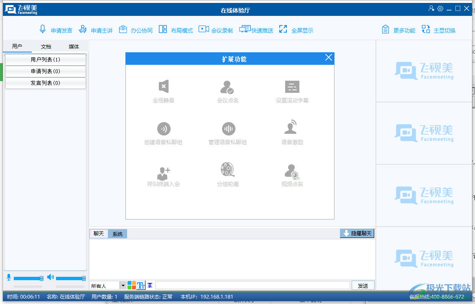The image size is (475, 304).
Task: Switch to the 文档 tab
Action: [x=46, y=46]
